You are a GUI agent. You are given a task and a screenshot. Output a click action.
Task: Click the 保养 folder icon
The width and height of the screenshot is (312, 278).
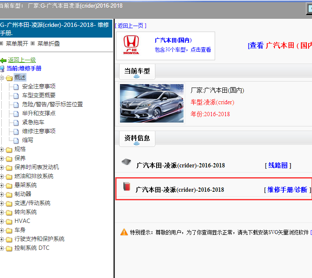coord(9,159)
